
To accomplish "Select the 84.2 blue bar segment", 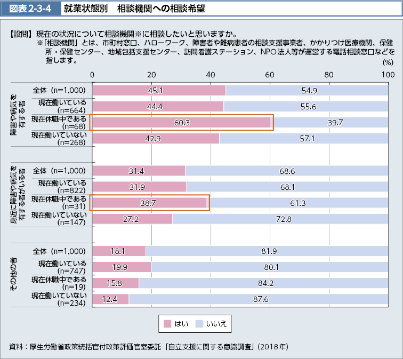I will coord(264,283).
